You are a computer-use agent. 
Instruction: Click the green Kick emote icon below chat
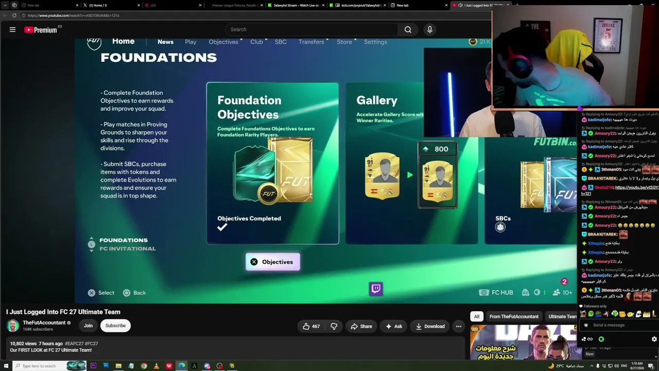601,339
